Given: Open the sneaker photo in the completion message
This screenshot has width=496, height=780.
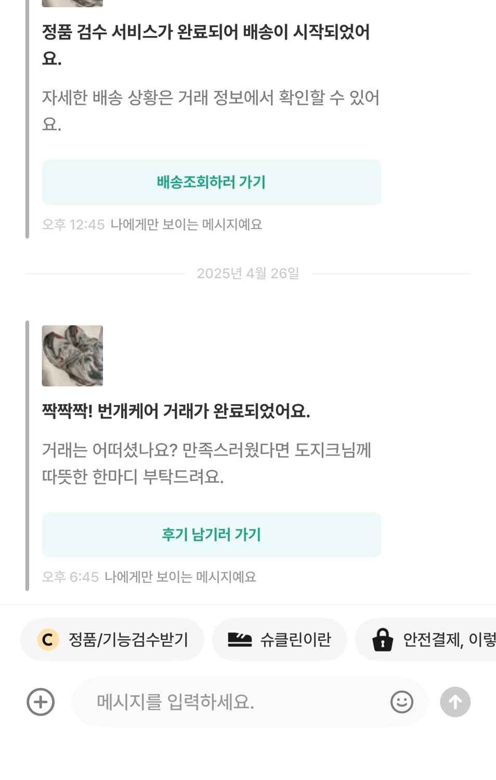Looking at the screenshot, I should (x=72, y=355).
